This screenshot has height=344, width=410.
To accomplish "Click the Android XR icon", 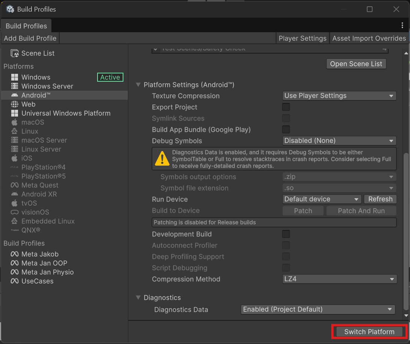I will tap(15, 194).
